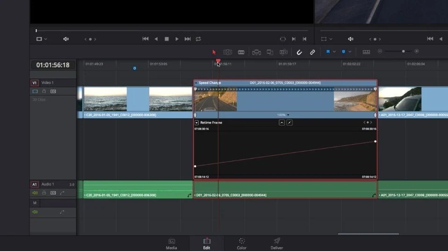Switch to the Color page
The height and width of the screenshot is (251, 448).
pyautogui.click(x=242, y=244)
